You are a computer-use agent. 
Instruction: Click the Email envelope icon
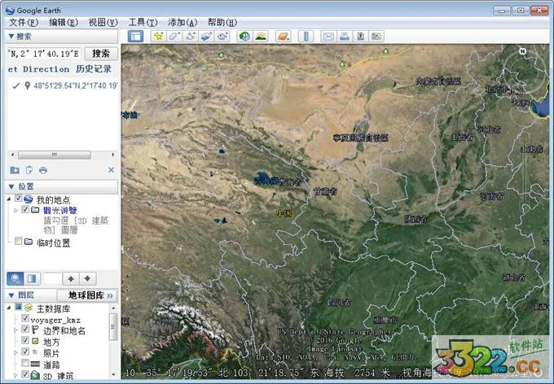coord(328,36)
